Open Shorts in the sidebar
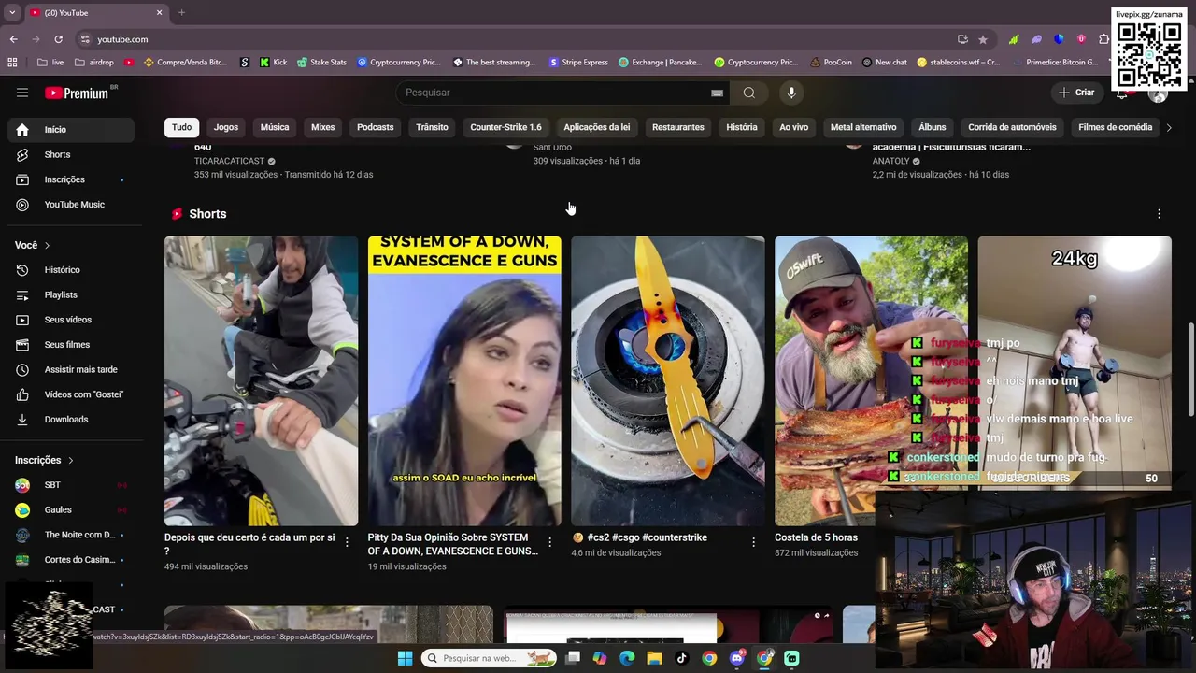Screen dimensions: 1196x673 [71, 154]
